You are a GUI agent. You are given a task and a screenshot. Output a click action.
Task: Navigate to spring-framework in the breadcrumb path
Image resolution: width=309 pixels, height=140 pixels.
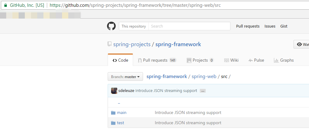pyautogui.click(x=167, y=77)
